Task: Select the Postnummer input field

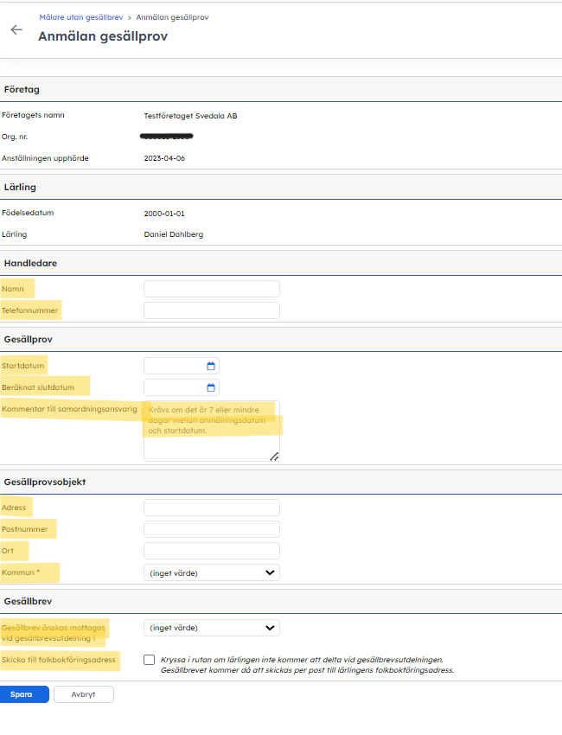Action: pos(211,529)
